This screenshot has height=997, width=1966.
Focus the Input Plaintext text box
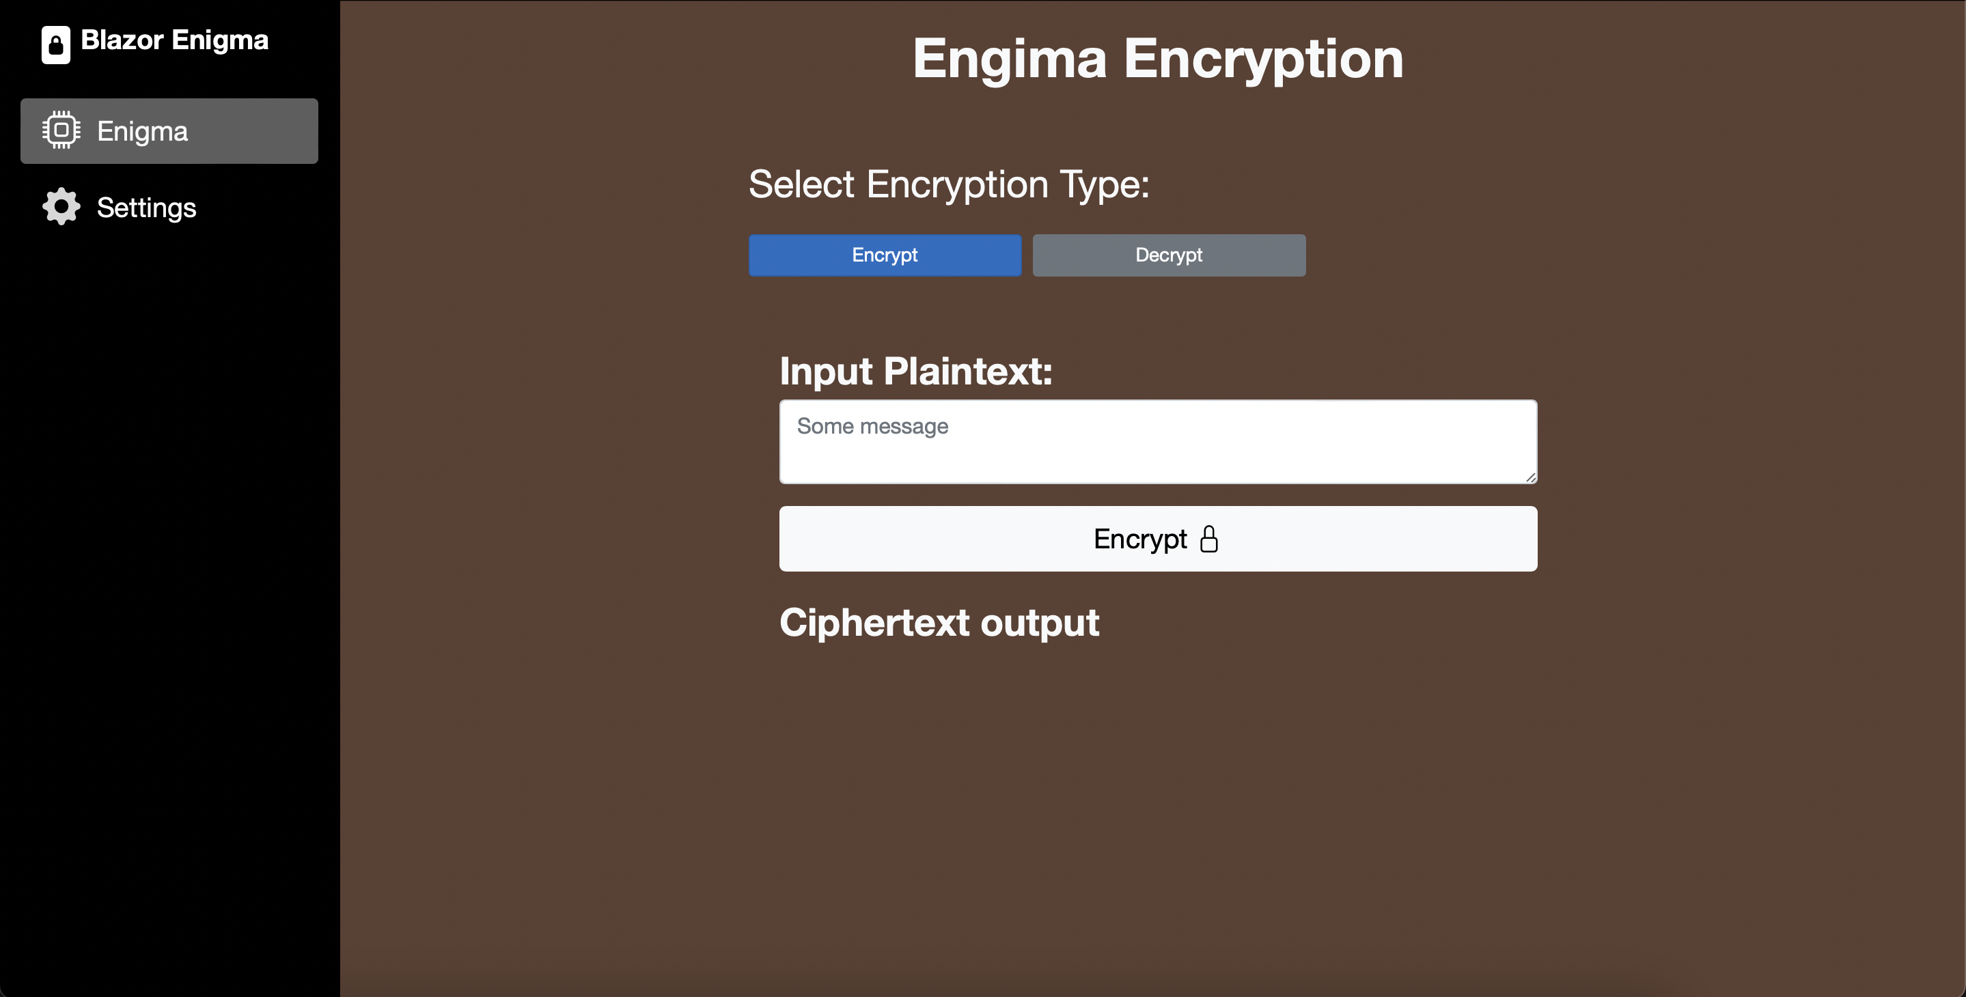point(1158,450)
